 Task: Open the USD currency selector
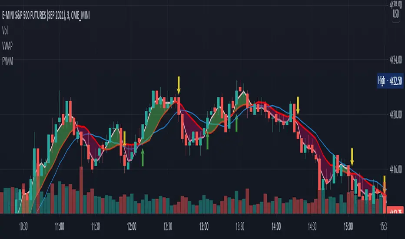click(396, 14)
